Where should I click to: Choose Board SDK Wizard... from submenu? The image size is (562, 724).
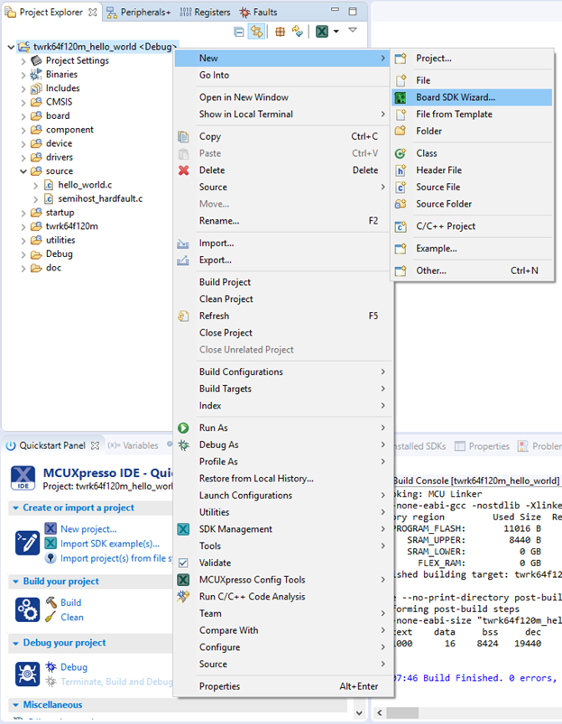pyautogui.click(x=472, y=97)
